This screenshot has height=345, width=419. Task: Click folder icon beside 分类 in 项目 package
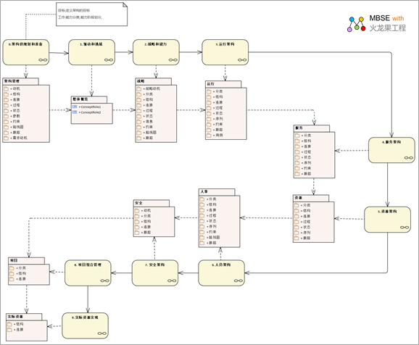12,267
